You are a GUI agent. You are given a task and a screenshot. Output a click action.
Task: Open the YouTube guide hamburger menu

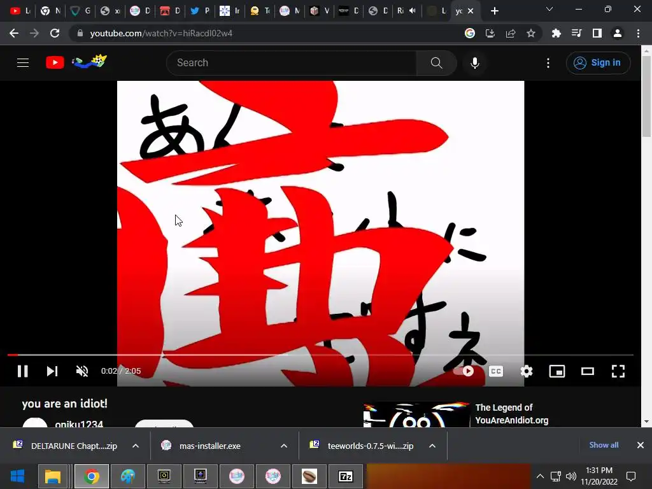[23, 63]
